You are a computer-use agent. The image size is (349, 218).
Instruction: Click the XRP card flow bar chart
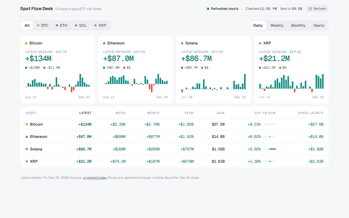tap(291, 83)
